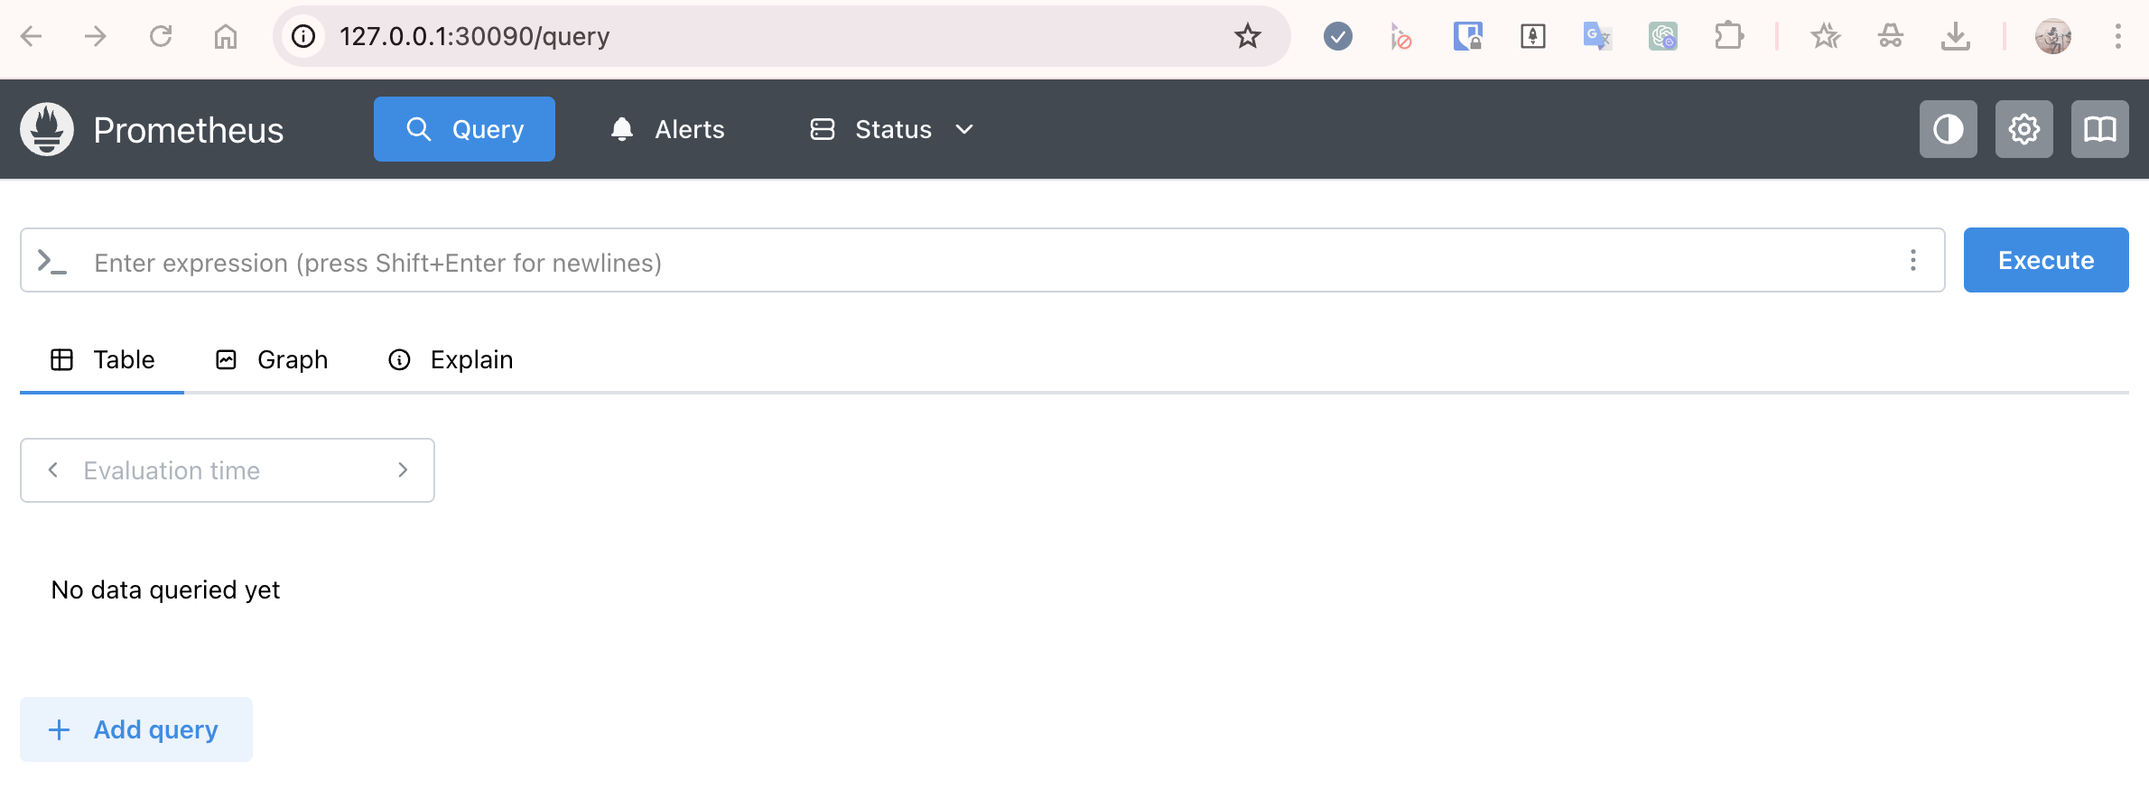Click the Add query button

point(136,729)
